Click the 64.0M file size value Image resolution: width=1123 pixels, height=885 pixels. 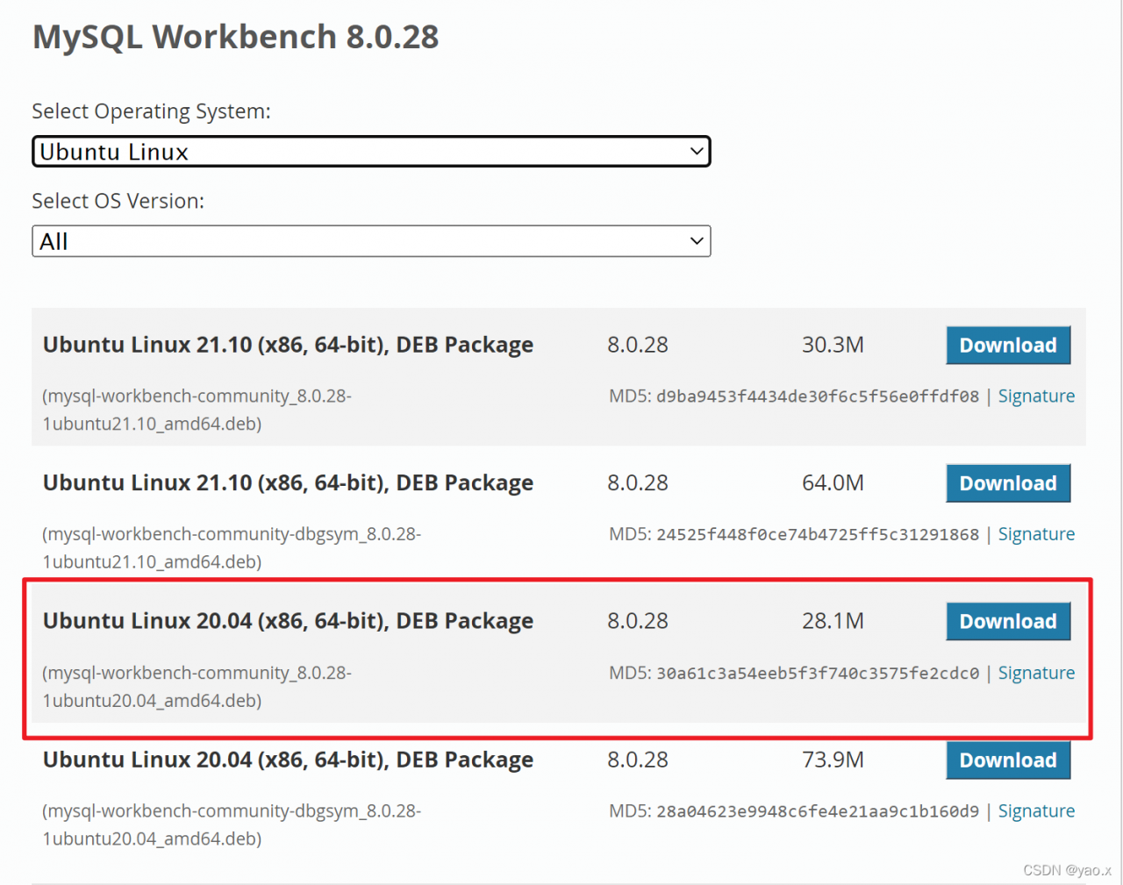[833, 483]
